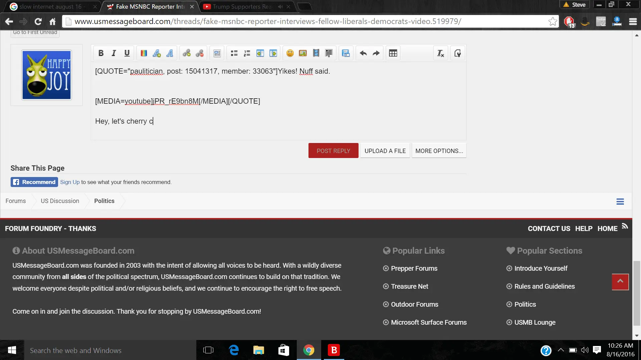Click the insert media film icon
The height and width of the screenshot is (360, 641).
coord(316,53)
